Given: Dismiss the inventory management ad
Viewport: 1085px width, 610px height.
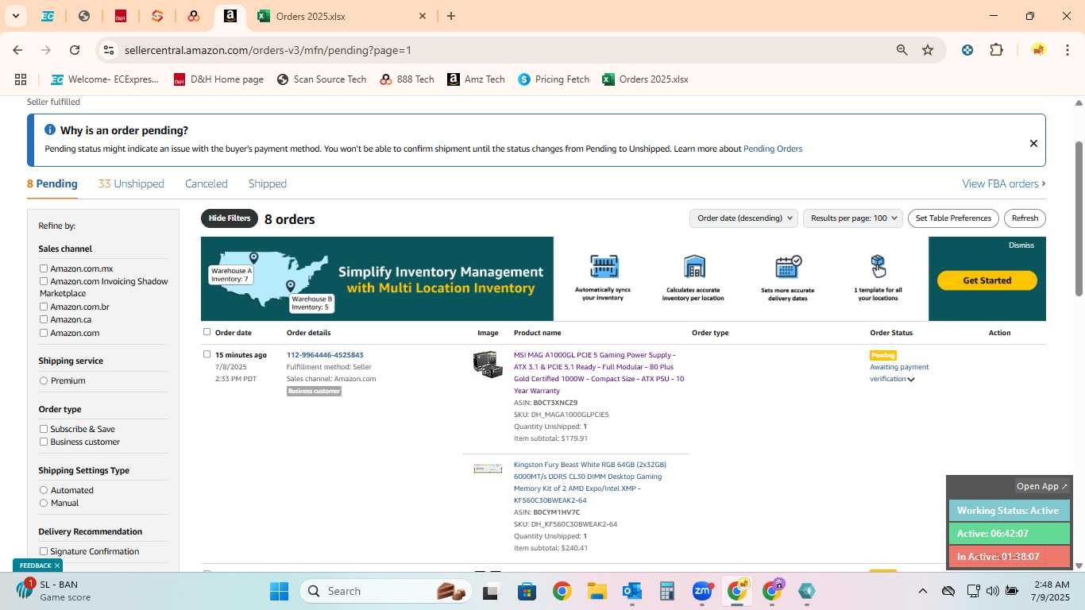Looking at the screenshot, I should 1021,245.
